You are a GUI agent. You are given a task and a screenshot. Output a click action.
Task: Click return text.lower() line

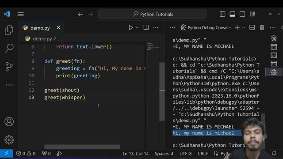84,47
